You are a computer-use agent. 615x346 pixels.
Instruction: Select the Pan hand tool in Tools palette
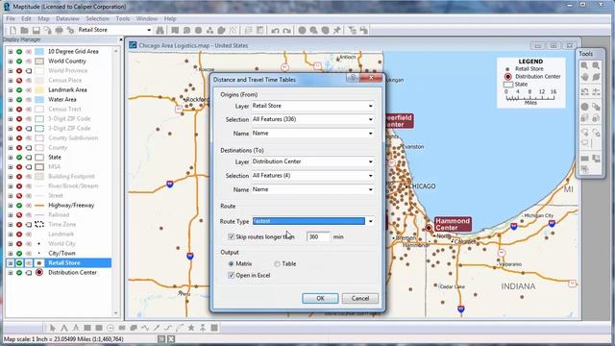pyautogui.click(x=584, y=77)
